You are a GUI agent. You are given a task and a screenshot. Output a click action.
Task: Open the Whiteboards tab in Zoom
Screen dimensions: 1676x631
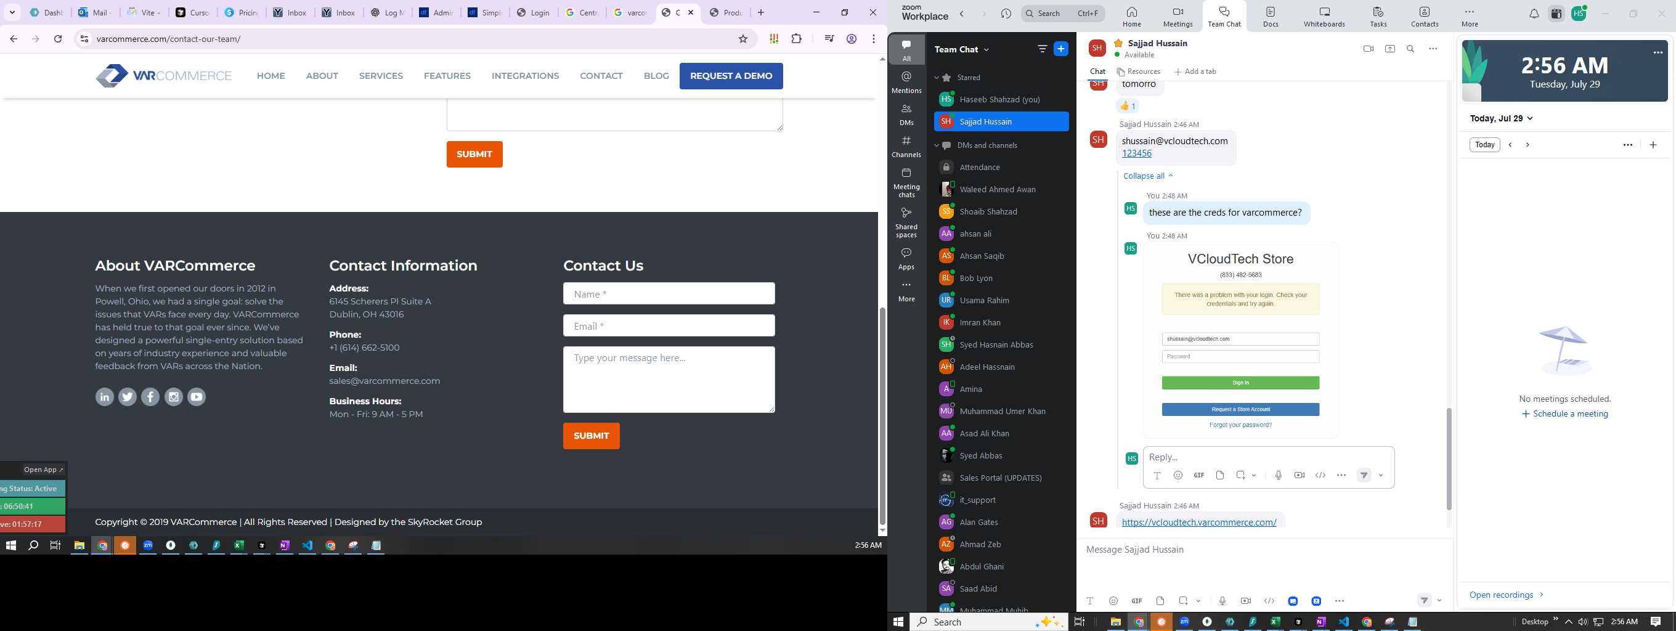click(1324, 16)
